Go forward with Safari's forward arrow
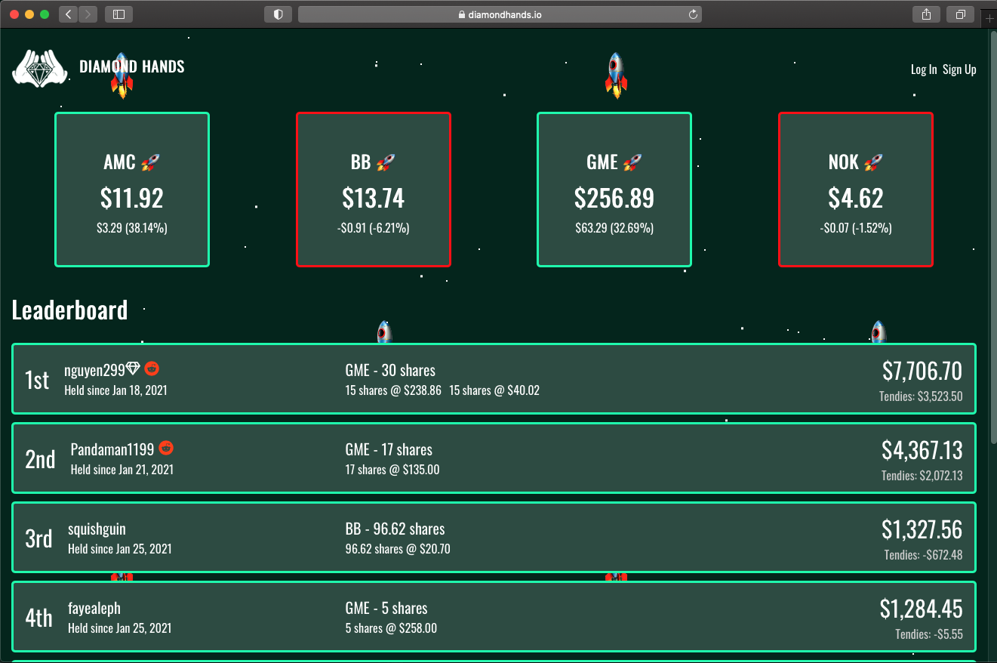The width and height of the screenshot is (997, 663). coord(88,14)
